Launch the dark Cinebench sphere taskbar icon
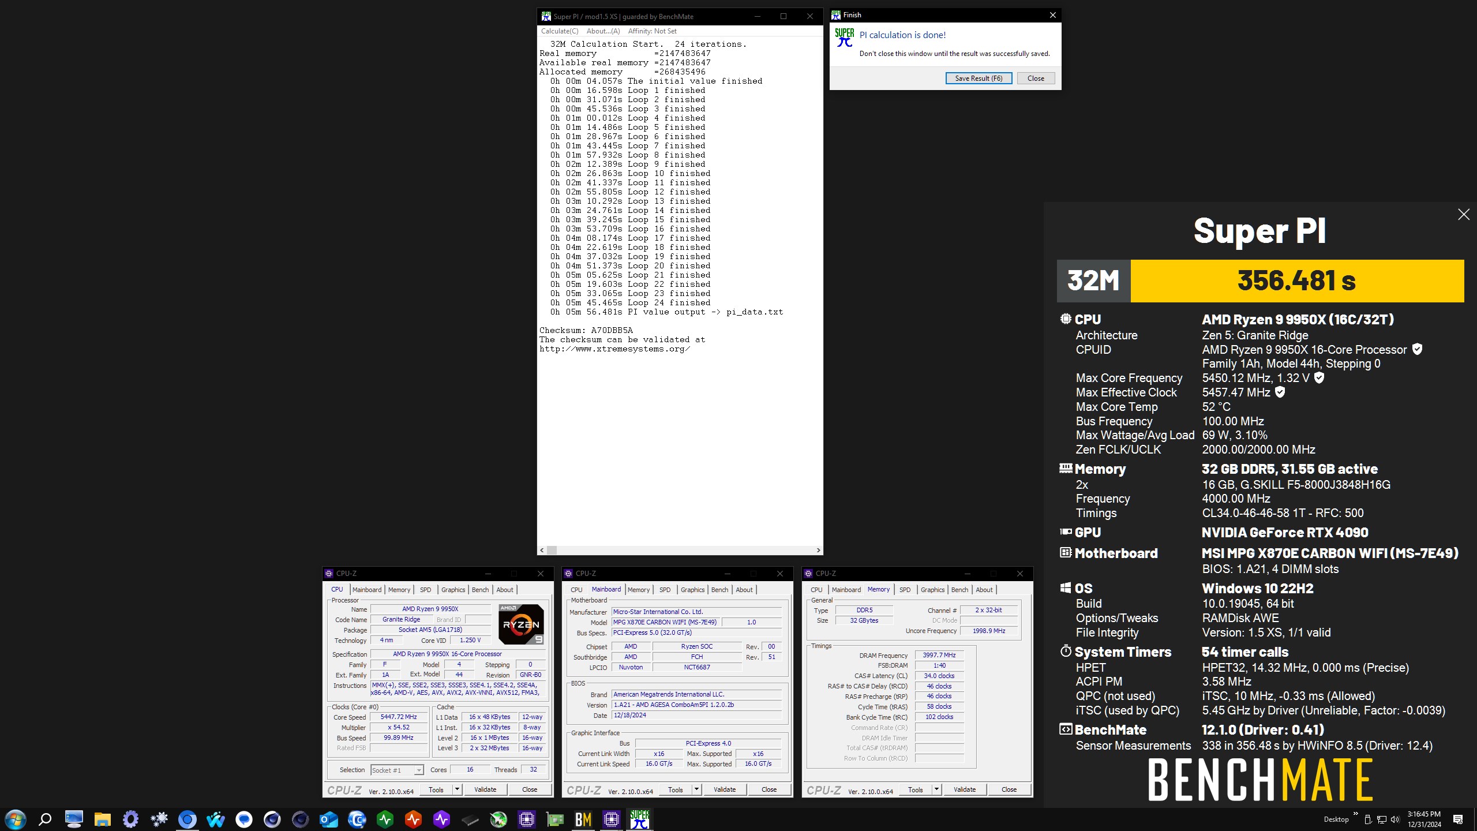This screenshot has width=1477, height=831. tap(300, 819)
